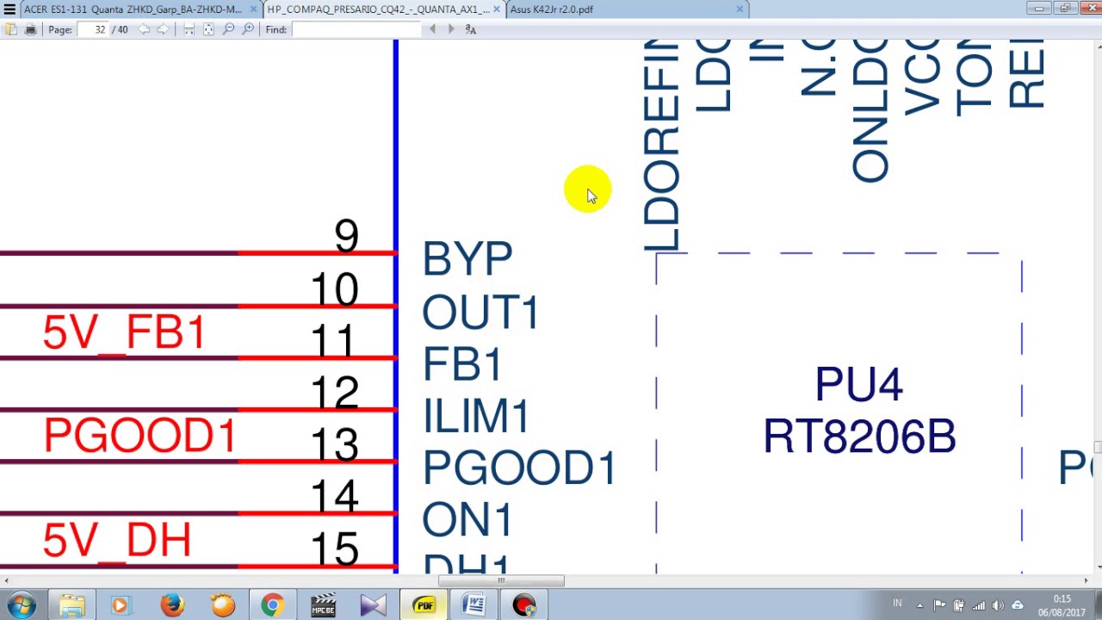Click the 5V_FB1 net label

[124, 333]
